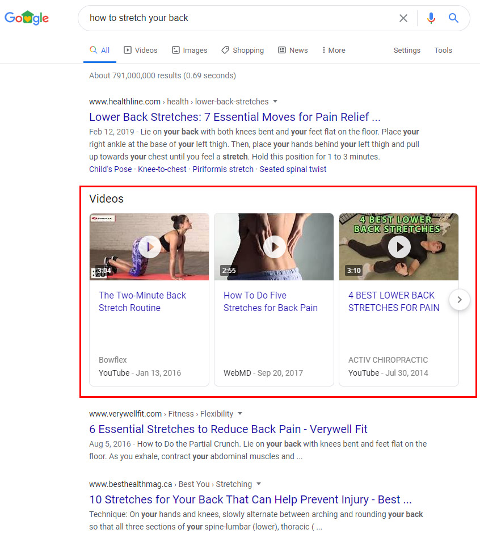Open search Settings
The image size is (480, 542).
click(x=407, y=50)
